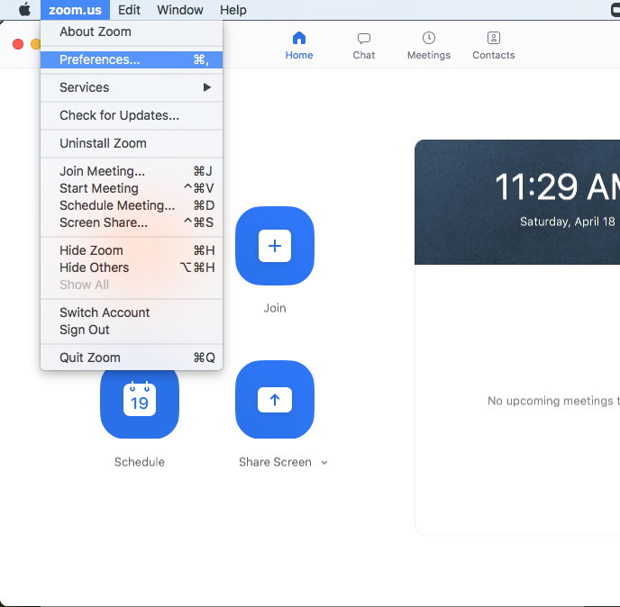Click the zoom.us menu bar item

(75, 10)
